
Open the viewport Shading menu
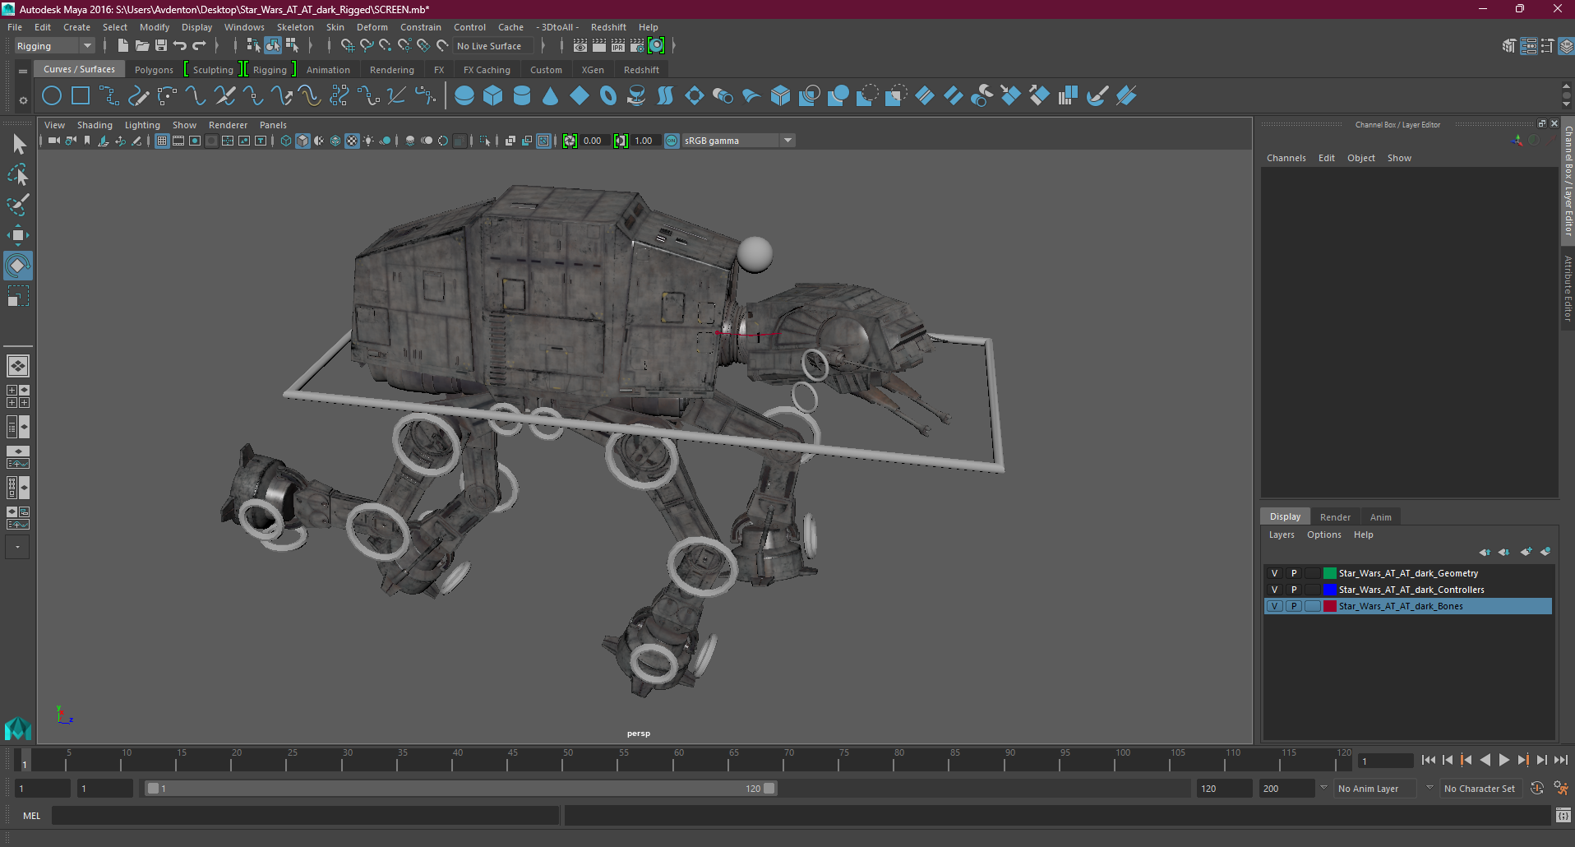click(x=95, y=125)
